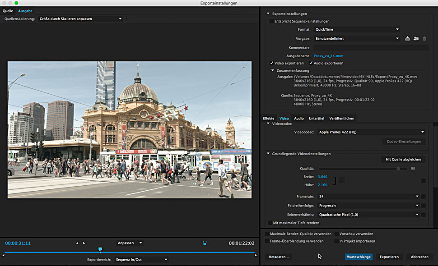The width and height of the screenshot is (438, 266).
Task: Switch to the Audio tab
Action: [x=298, y=119]
